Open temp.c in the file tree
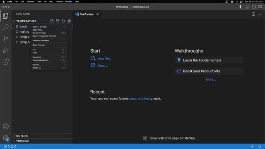 click(24, 37)
